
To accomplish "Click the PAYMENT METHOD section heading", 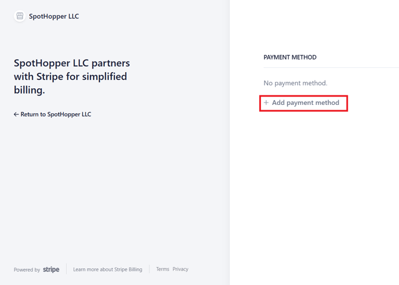I will pos(290,57).
